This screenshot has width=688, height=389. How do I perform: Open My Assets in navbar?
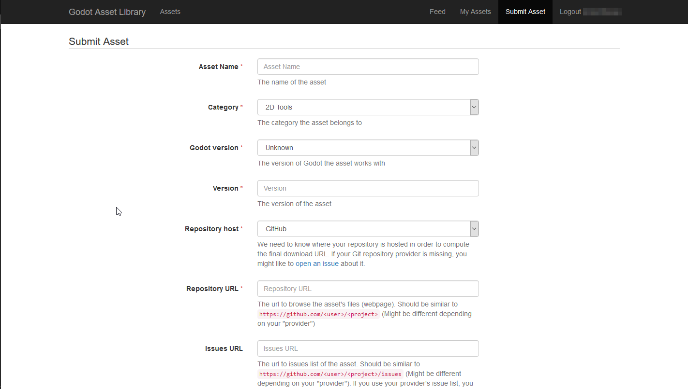[475, 12]
